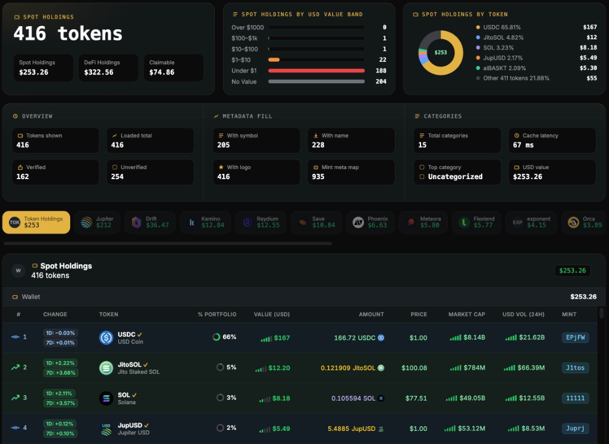Open the Kamino tab
This screenshot has height=444, width=609.
pyautogui.click(x=205, y=223)
